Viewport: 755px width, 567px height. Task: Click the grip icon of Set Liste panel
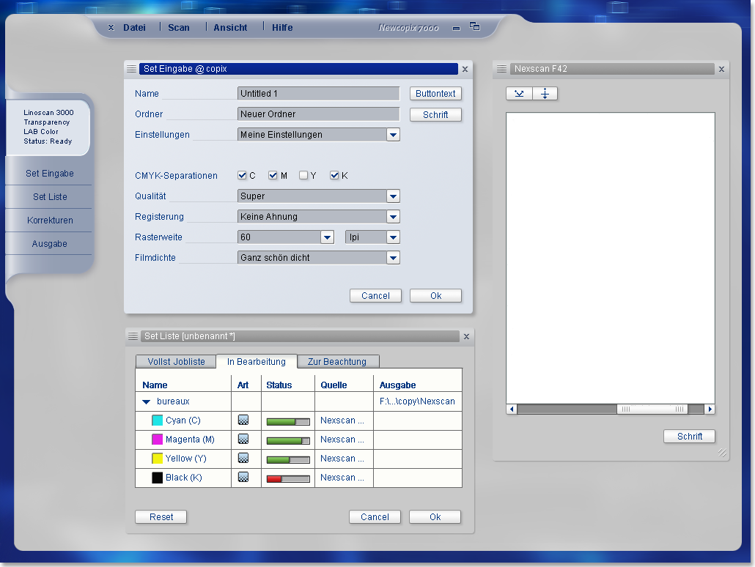pos(133,336)
